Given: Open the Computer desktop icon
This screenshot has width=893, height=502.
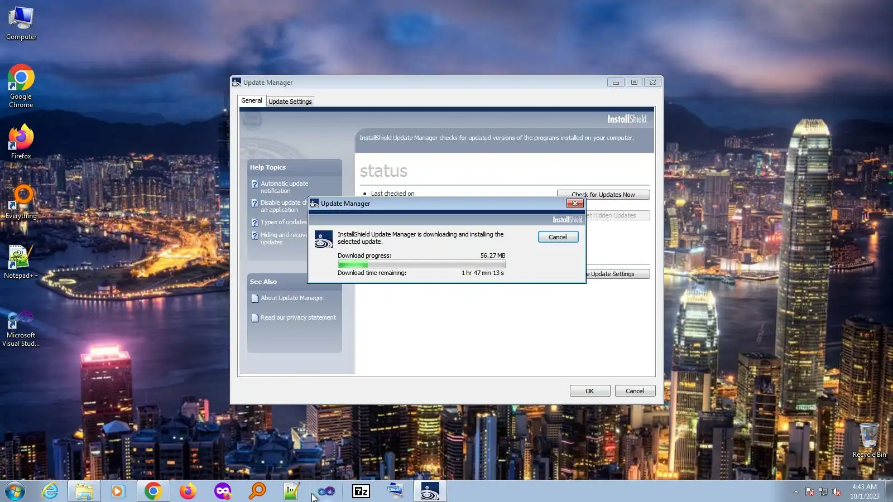Looking at the screenshot, I should tap(21, 23).
